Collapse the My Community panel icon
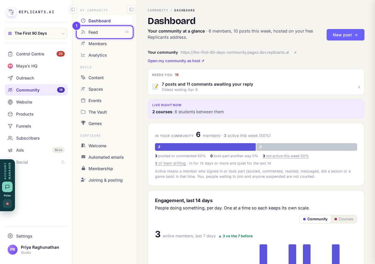375x264 pixels. click(x=131, y=9)
